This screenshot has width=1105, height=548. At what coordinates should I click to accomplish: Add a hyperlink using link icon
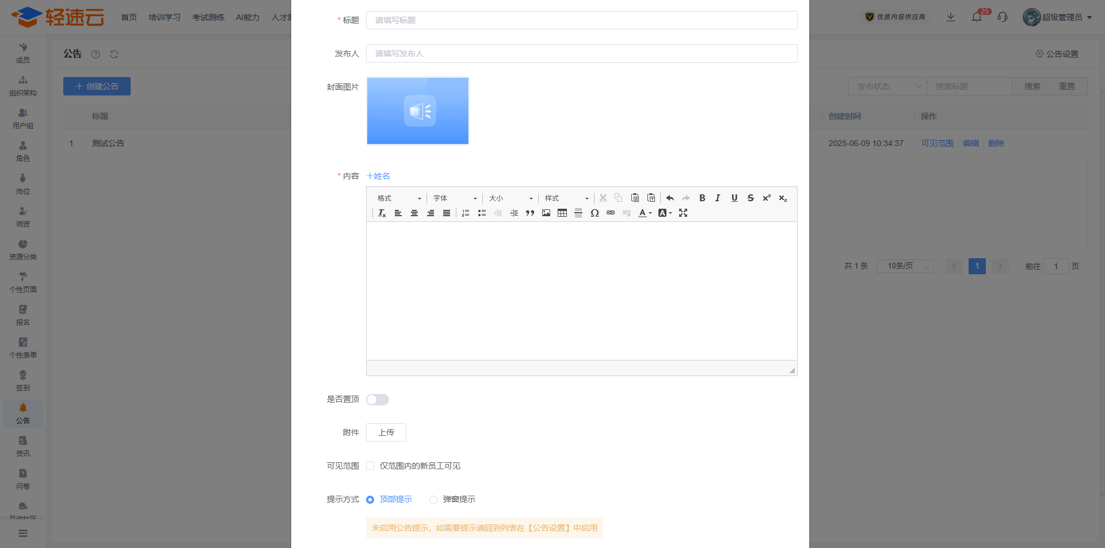[611, 213]
